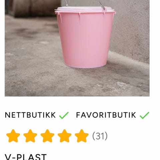
Task: Click the green checkmark beside FAVORITBUTIK
Action: click(144, 115)
